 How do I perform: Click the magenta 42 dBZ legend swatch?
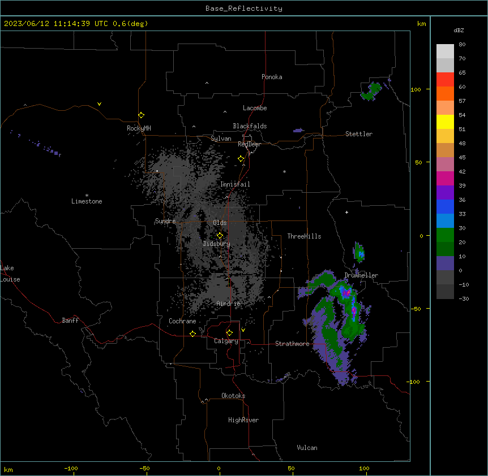[x=445, y=178]
